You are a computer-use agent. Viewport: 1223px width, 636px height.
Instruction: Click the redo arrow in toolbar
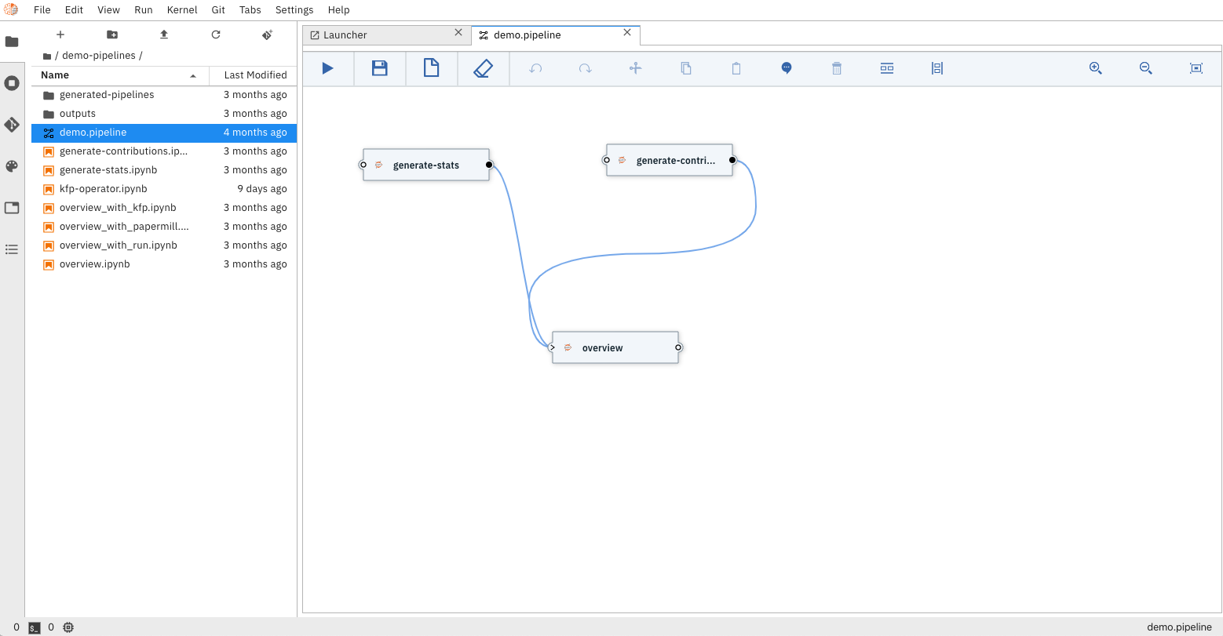pyautogui.click(x=586, y=68)
